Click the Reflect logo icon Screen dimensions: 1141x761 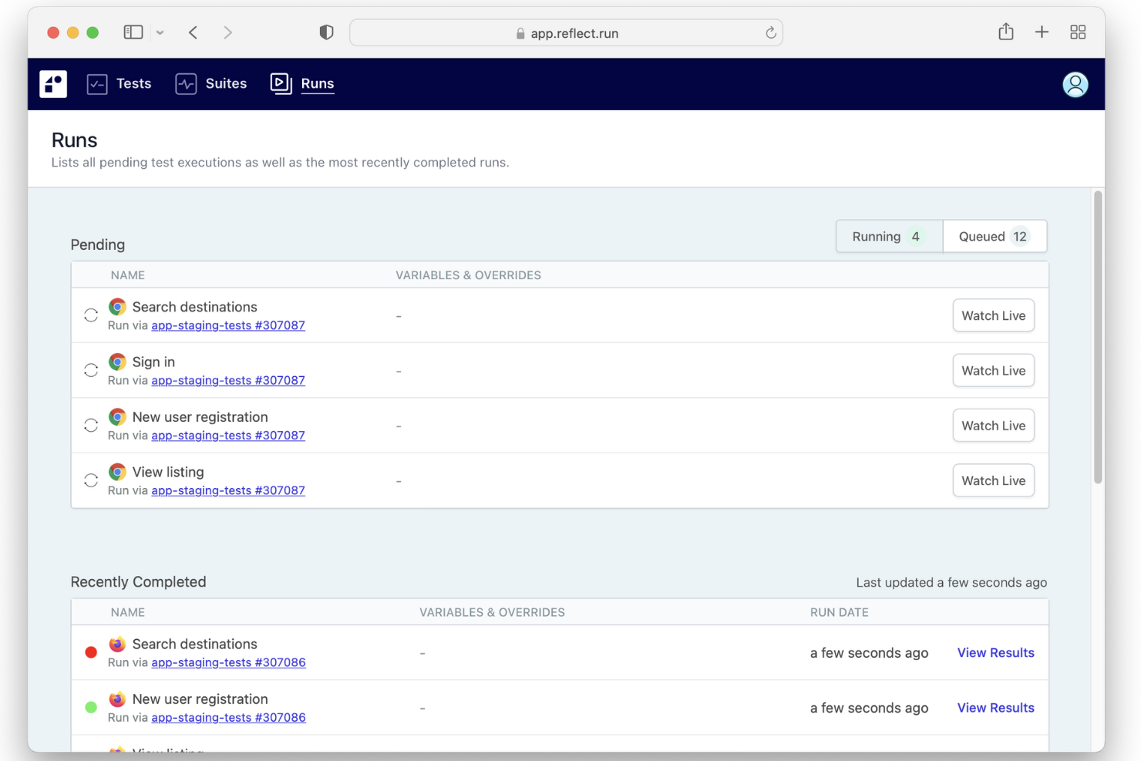point(52,84)
